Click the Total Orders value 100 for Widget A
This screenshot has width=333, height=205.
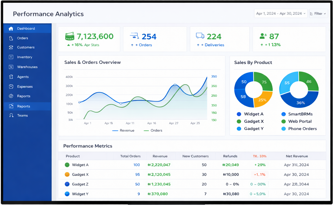(136, 165)
